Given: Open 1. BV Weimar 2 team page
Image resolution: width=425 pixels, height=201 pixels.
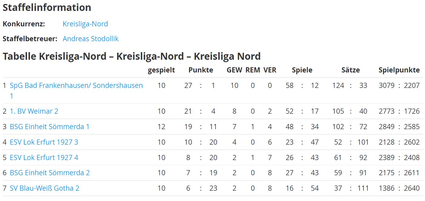Looking at the screenshot, I should pos(34,111).
